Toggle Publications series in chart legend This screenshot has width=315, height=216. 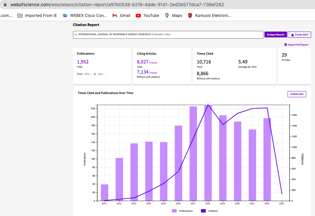point(182,211)
